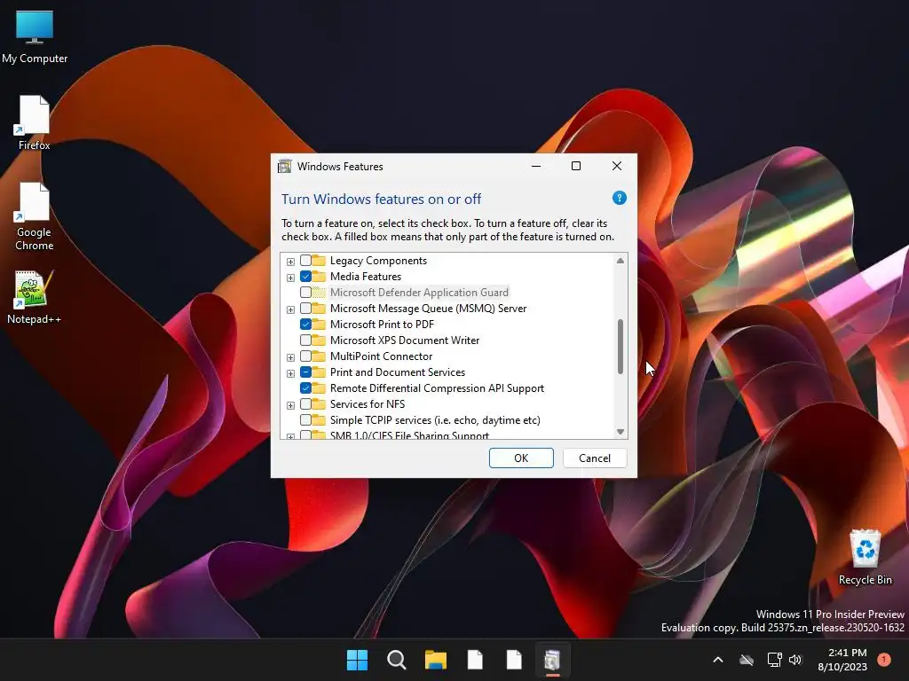Enable the Services for NFS checkbox
This screenshot has height=681, width=909.
[305, 403]
